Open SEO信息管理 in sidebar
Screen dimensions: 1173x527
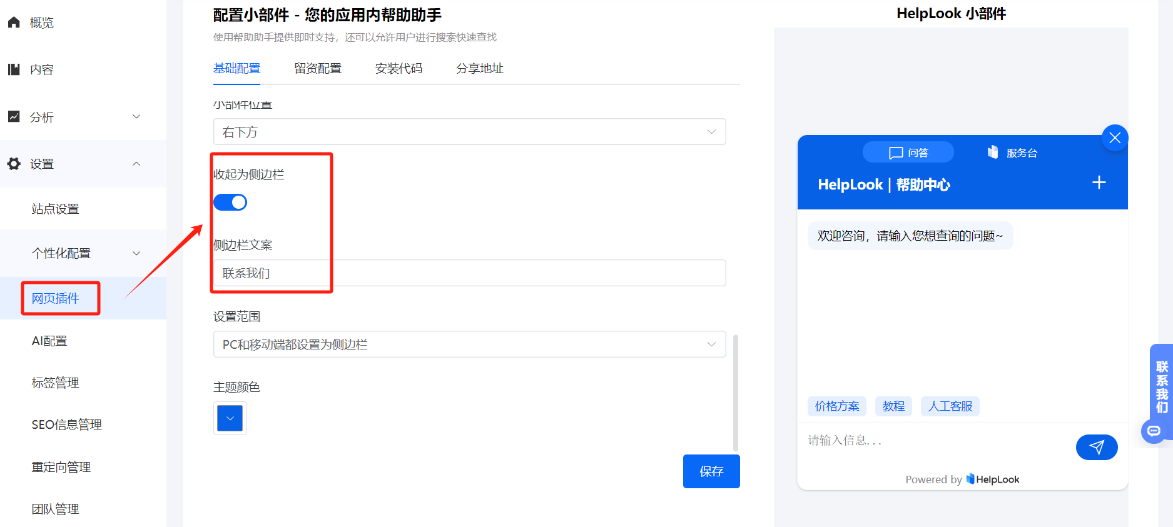(x=67, y=424)
